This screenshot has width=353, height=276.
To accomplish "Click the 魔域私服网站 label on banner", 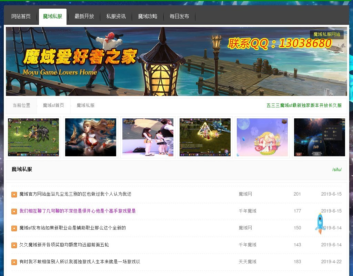I will coord(327,34).
